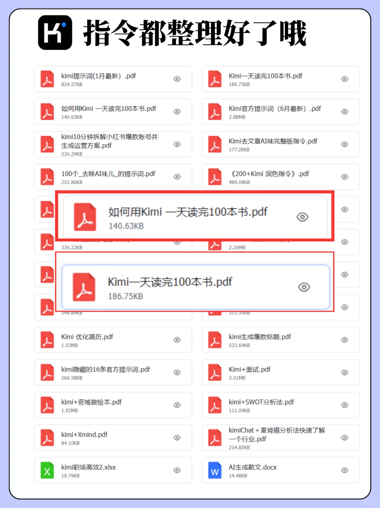Select file name kimiChat + 麦肯锡分析法快速了解一个行业.pdf

(277, 435)
